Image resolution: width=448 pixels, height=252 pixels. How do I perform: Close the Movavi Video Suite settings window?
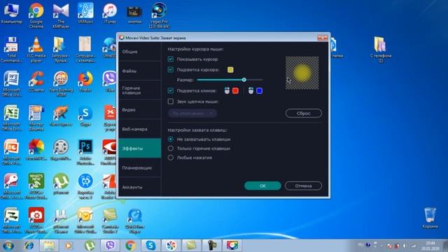(x=322, y=38)
